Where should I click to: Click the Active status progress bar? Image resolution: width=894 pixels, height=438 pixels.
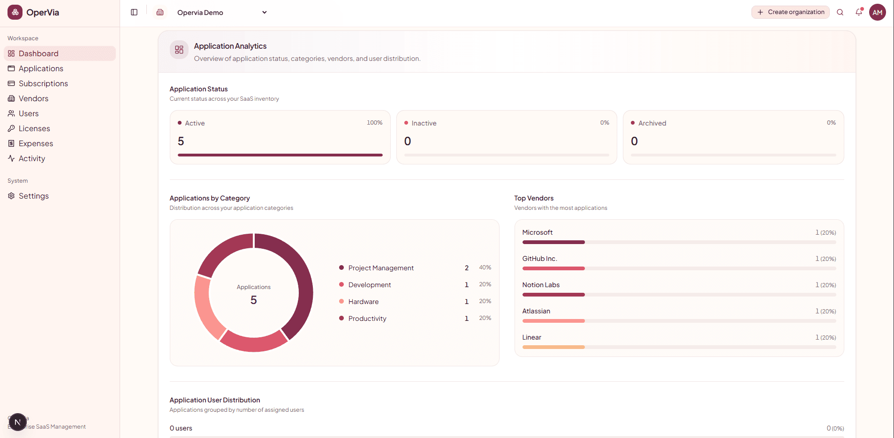click(x=280, y=155)
